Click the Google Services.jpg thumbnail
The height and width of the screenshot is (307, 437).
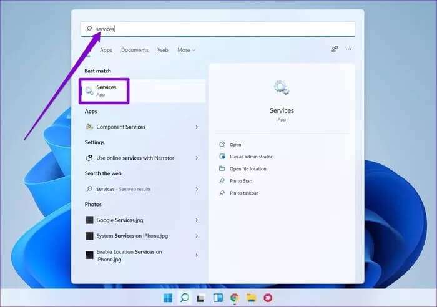point(89,220)
